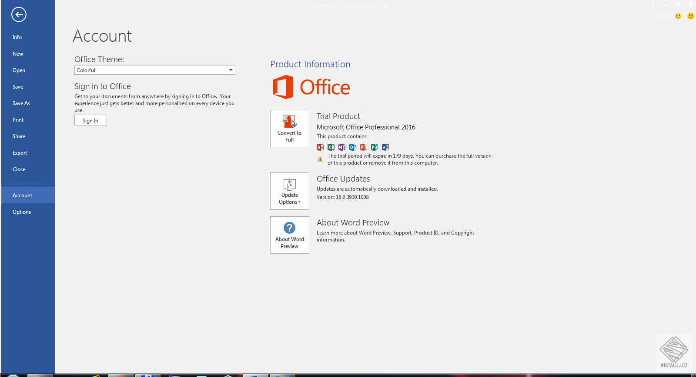
Task: Click the Trial Product heading
Action: (x=338, y=116)
